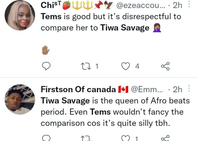198x141 pixels.
Task: Open the @ezeaccou... handle link
Action: [140, 6]
